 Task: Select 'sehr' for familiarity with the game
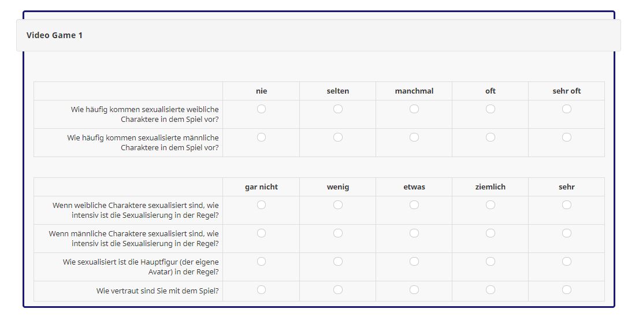pyautogui.click(x=566, y=289)
